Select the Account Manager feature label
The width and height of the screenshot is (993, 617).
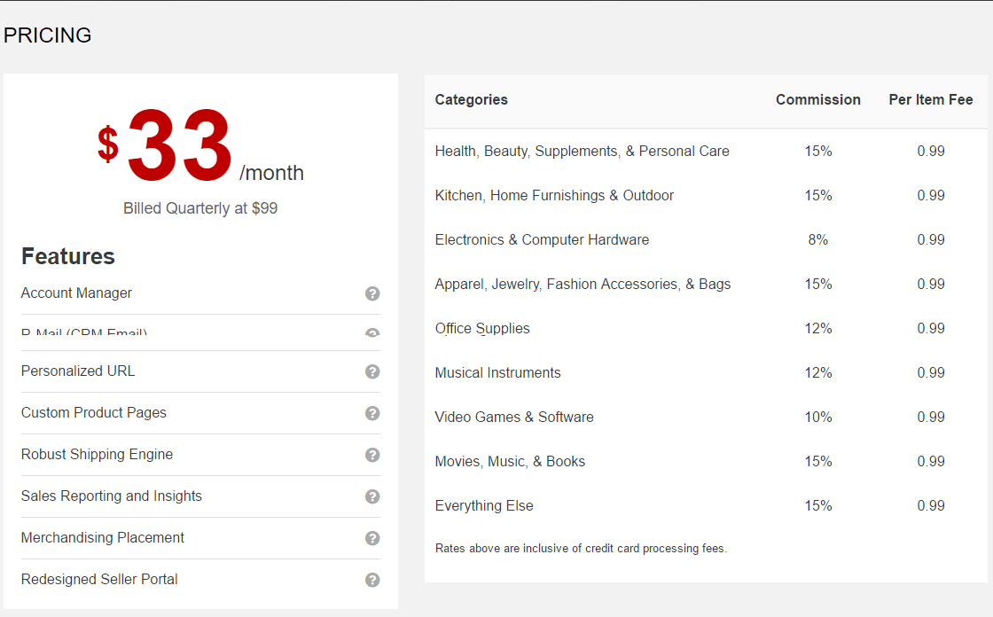click(x=76, y=293)
